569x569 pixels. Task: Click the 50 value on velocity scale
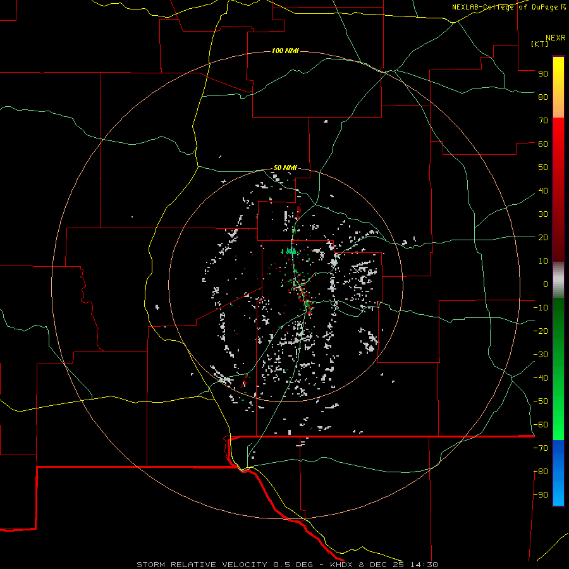(x=543, y=168)
